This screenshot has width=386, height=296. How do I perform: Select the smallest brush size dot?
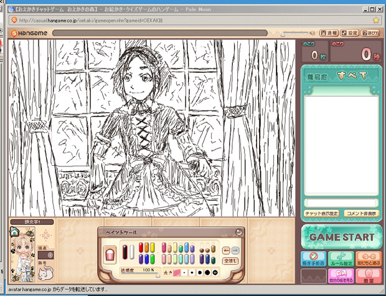point(183,272)
